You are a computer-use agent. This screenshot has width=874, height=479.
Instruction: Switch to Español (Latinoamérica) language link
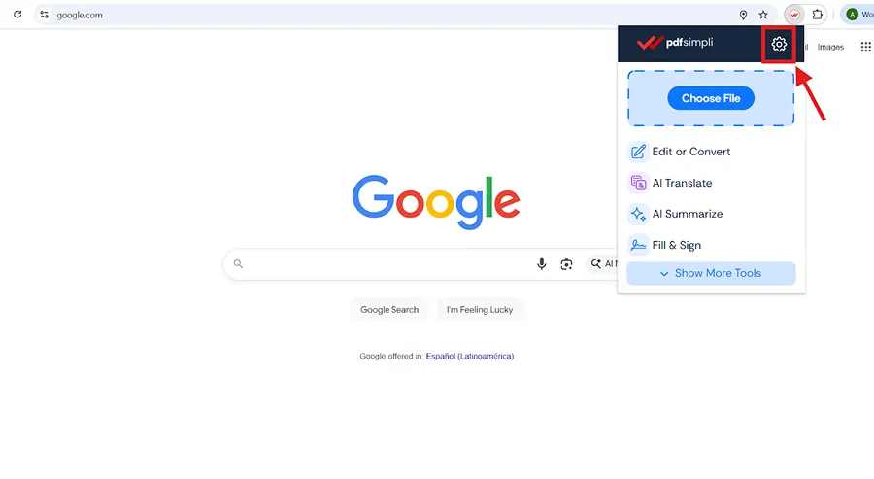(x=469, y=356)
